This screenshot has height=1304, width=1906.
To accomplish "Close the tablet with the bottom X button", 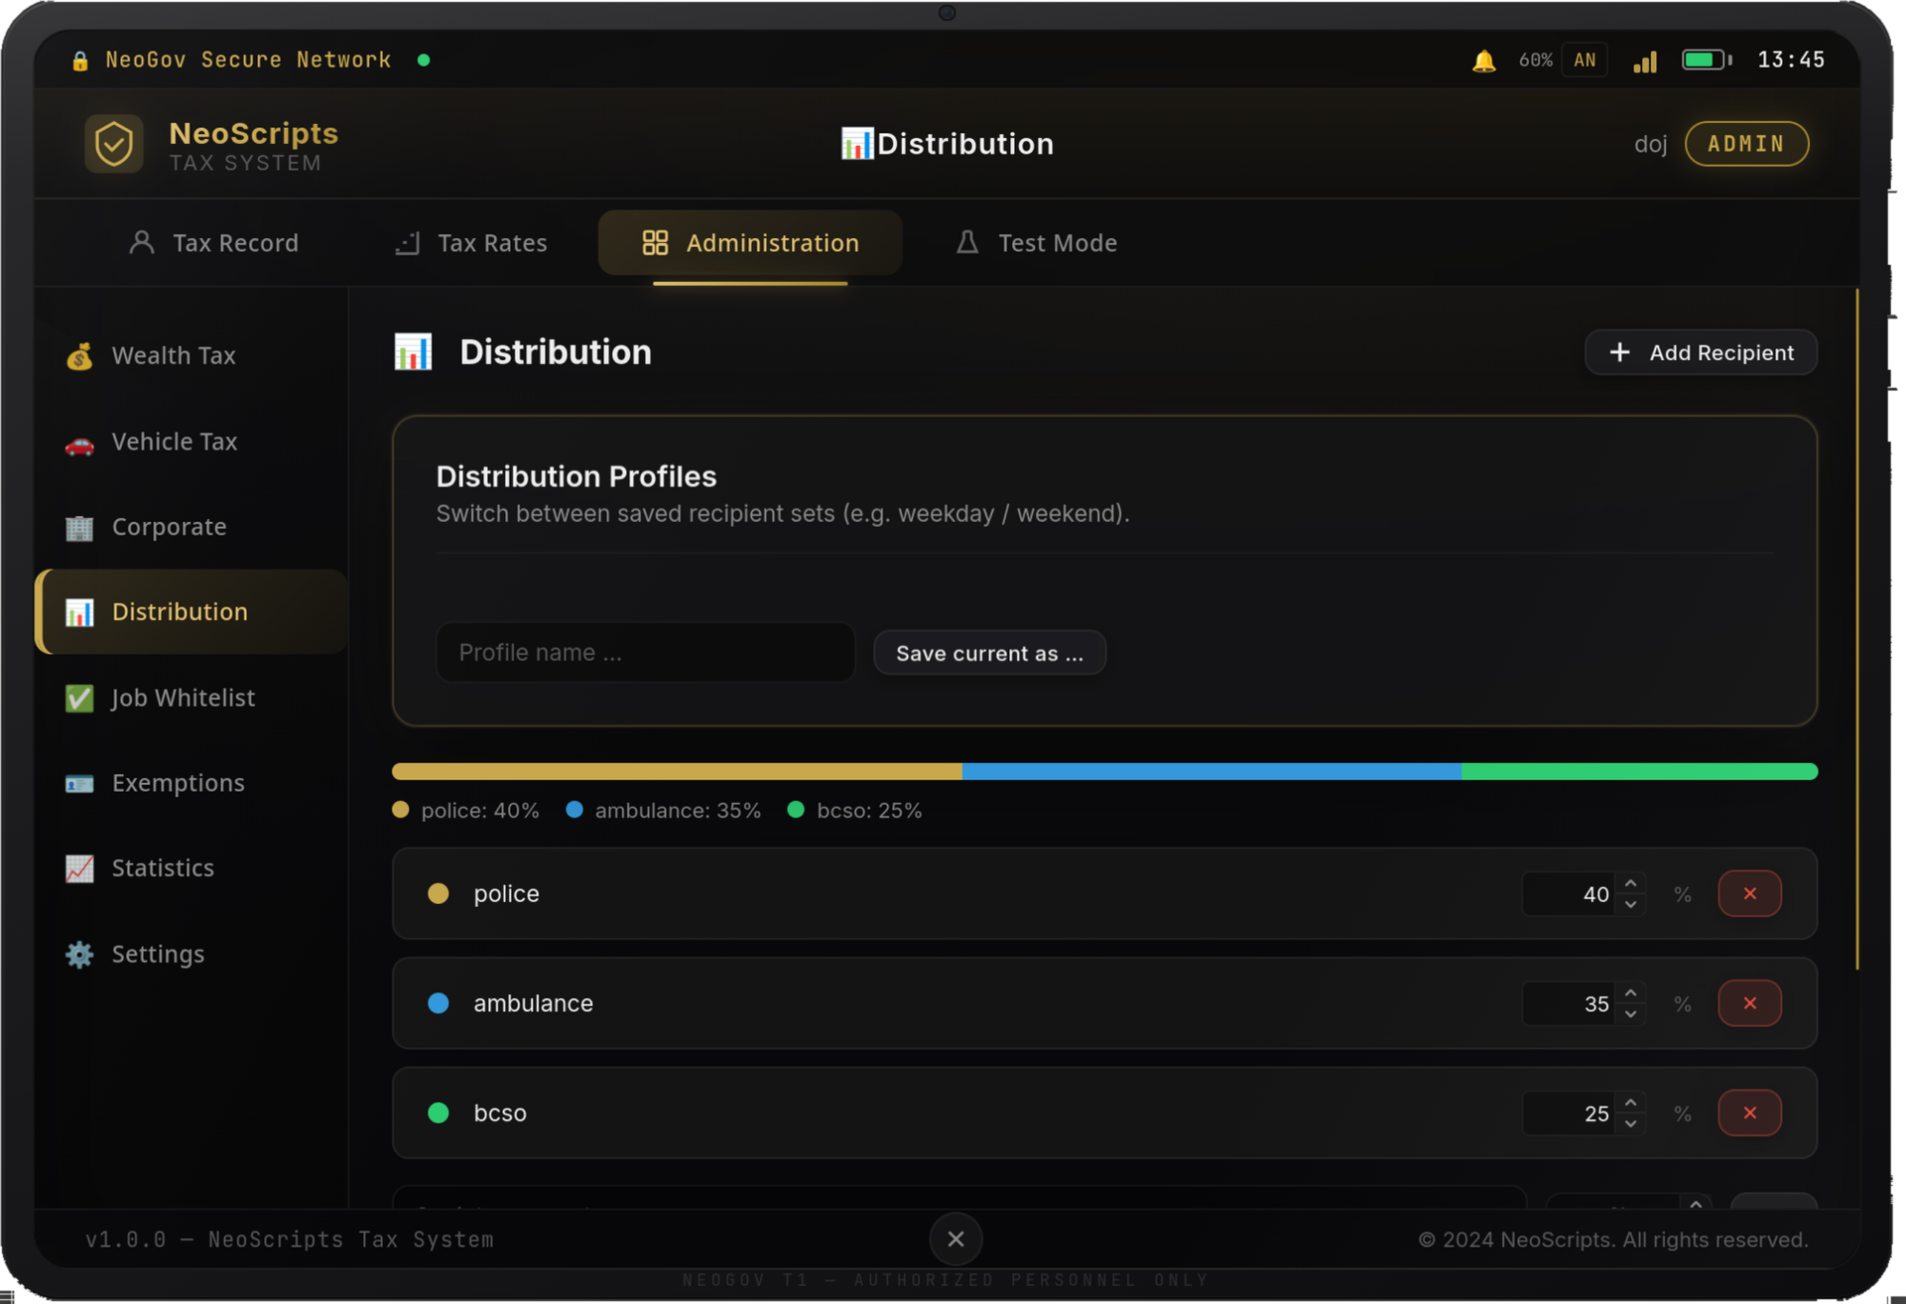I will [956, 1238].
